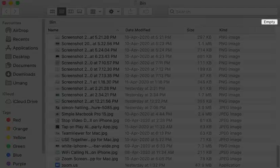Select the Blue tag in sidebar
Image resolution: width=280 pixels, height=168 pixels.
(x=14, y=155)
